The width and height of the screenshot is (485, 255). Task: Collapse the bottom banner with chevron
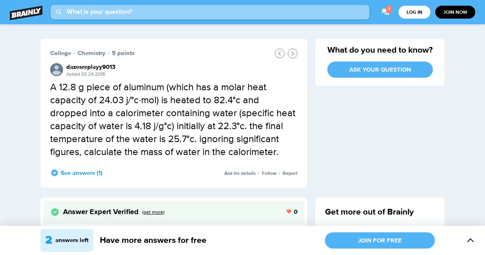point(470,240)
